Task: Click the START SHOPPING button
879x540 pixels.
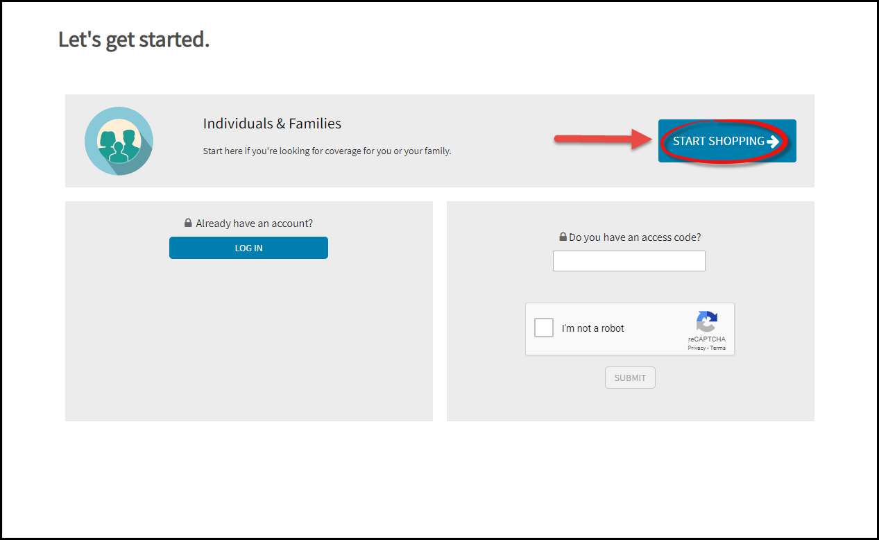Action: [x=727, y=141]
